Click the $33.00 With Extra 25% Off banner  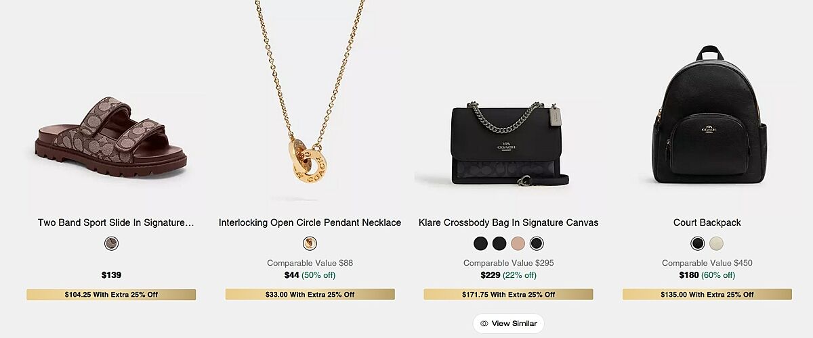coord(310,295)
